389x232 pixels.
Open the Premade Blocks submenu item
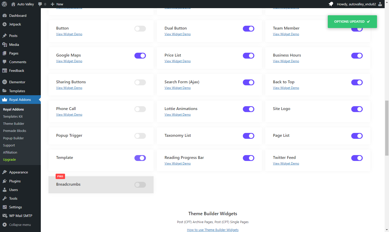click(x=15, y=131)
